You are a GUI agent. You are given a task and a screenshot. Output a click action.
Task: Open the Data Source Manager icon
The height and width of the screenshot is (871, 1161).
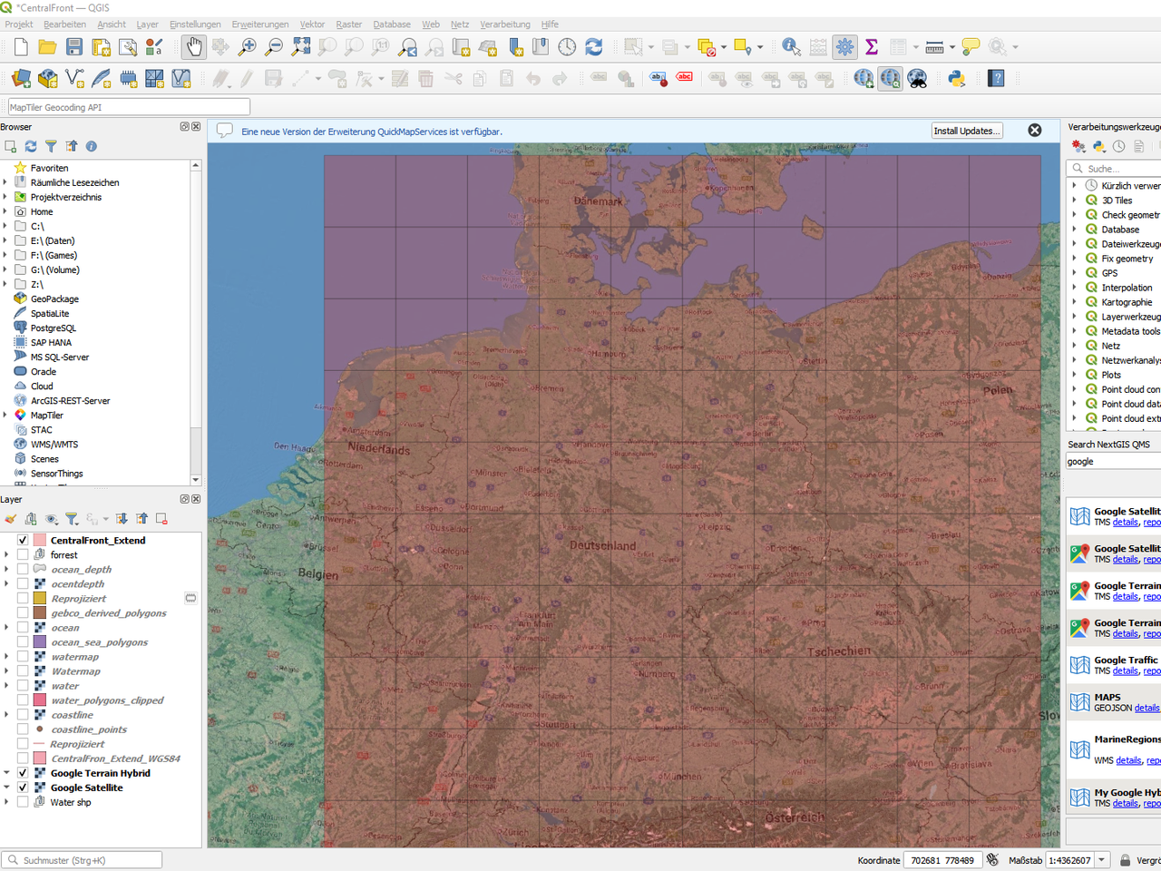click(21, 79)
